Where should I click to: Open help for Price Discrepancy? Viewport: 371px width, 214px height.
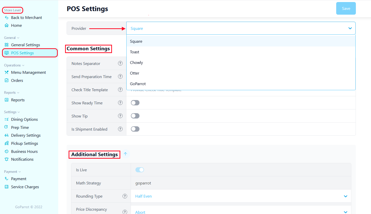125,212
